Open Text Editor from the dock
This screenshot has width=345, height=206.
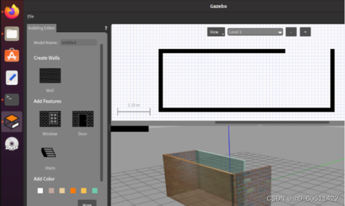pos(12,78)
